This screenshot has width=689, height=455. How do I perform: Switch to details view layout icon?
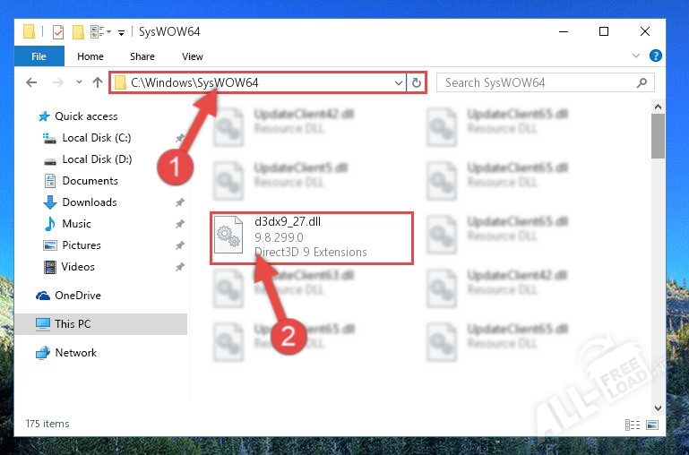click(633, 425)
